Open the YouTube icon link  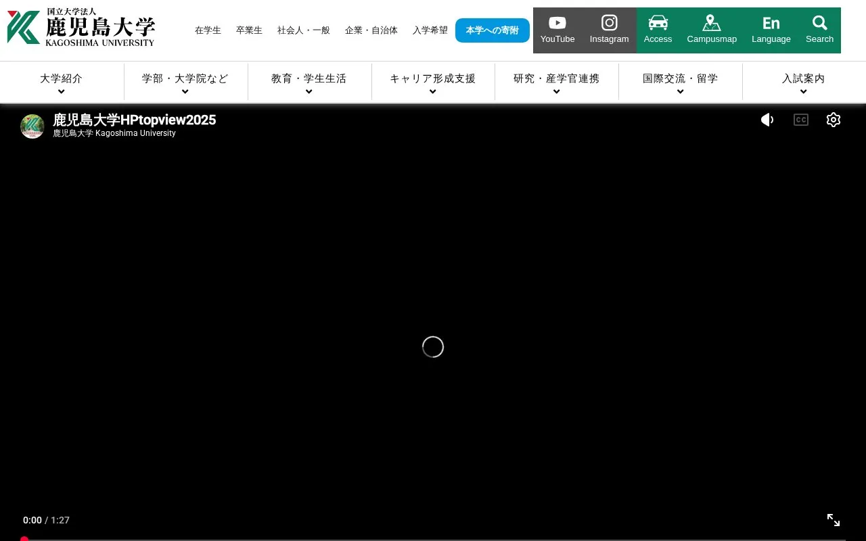[557, 30]
